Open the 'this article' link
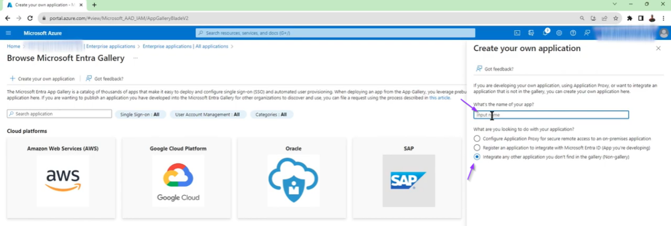Image resolution: width=671 pixels, height=226 pixels. click(x=440, y=97)
